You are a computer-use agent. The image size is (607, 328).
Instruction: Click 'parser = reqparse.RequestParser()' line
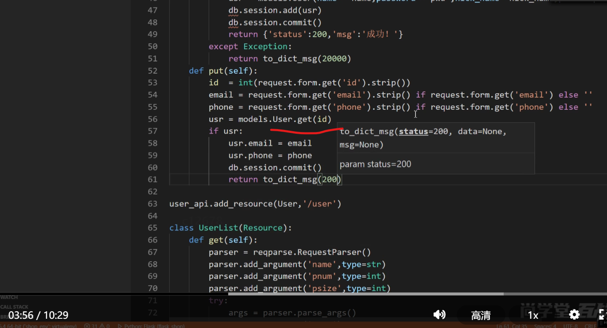[290, 252]
